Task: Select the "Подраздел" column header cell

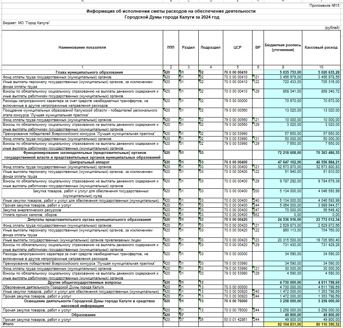Action: [x=211, y=47]
